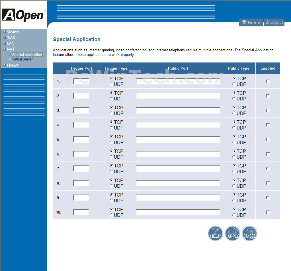Go to Home page
This screenshot has width=291, height=271.
pyautogui.click(x=251, y=23)
